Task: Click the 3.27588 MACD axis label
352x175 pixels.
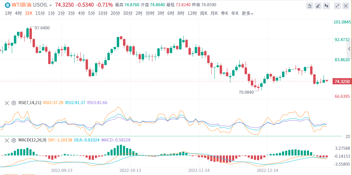Action: click(x=343, y=148)
